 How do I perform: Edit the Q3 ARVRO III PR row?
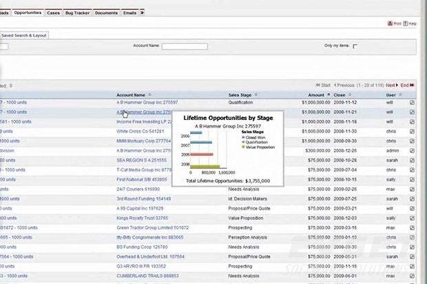tap(412, 266)
